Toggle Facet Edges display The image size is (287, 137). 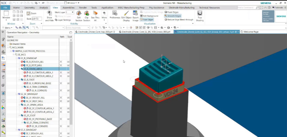click(x=172, y=12)
